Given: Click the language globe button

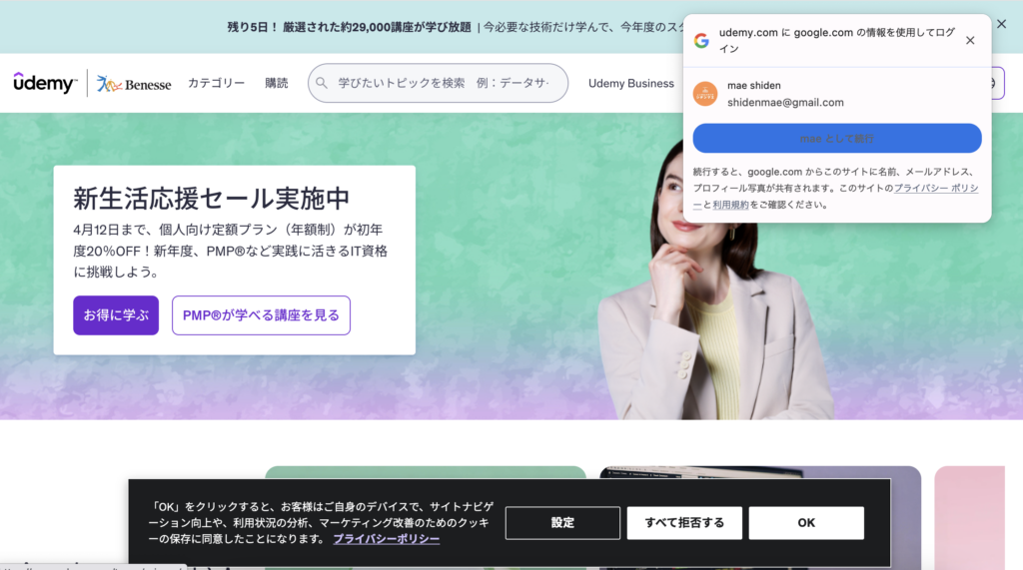Looking at the screenshot, I should (x=996, y=83).
